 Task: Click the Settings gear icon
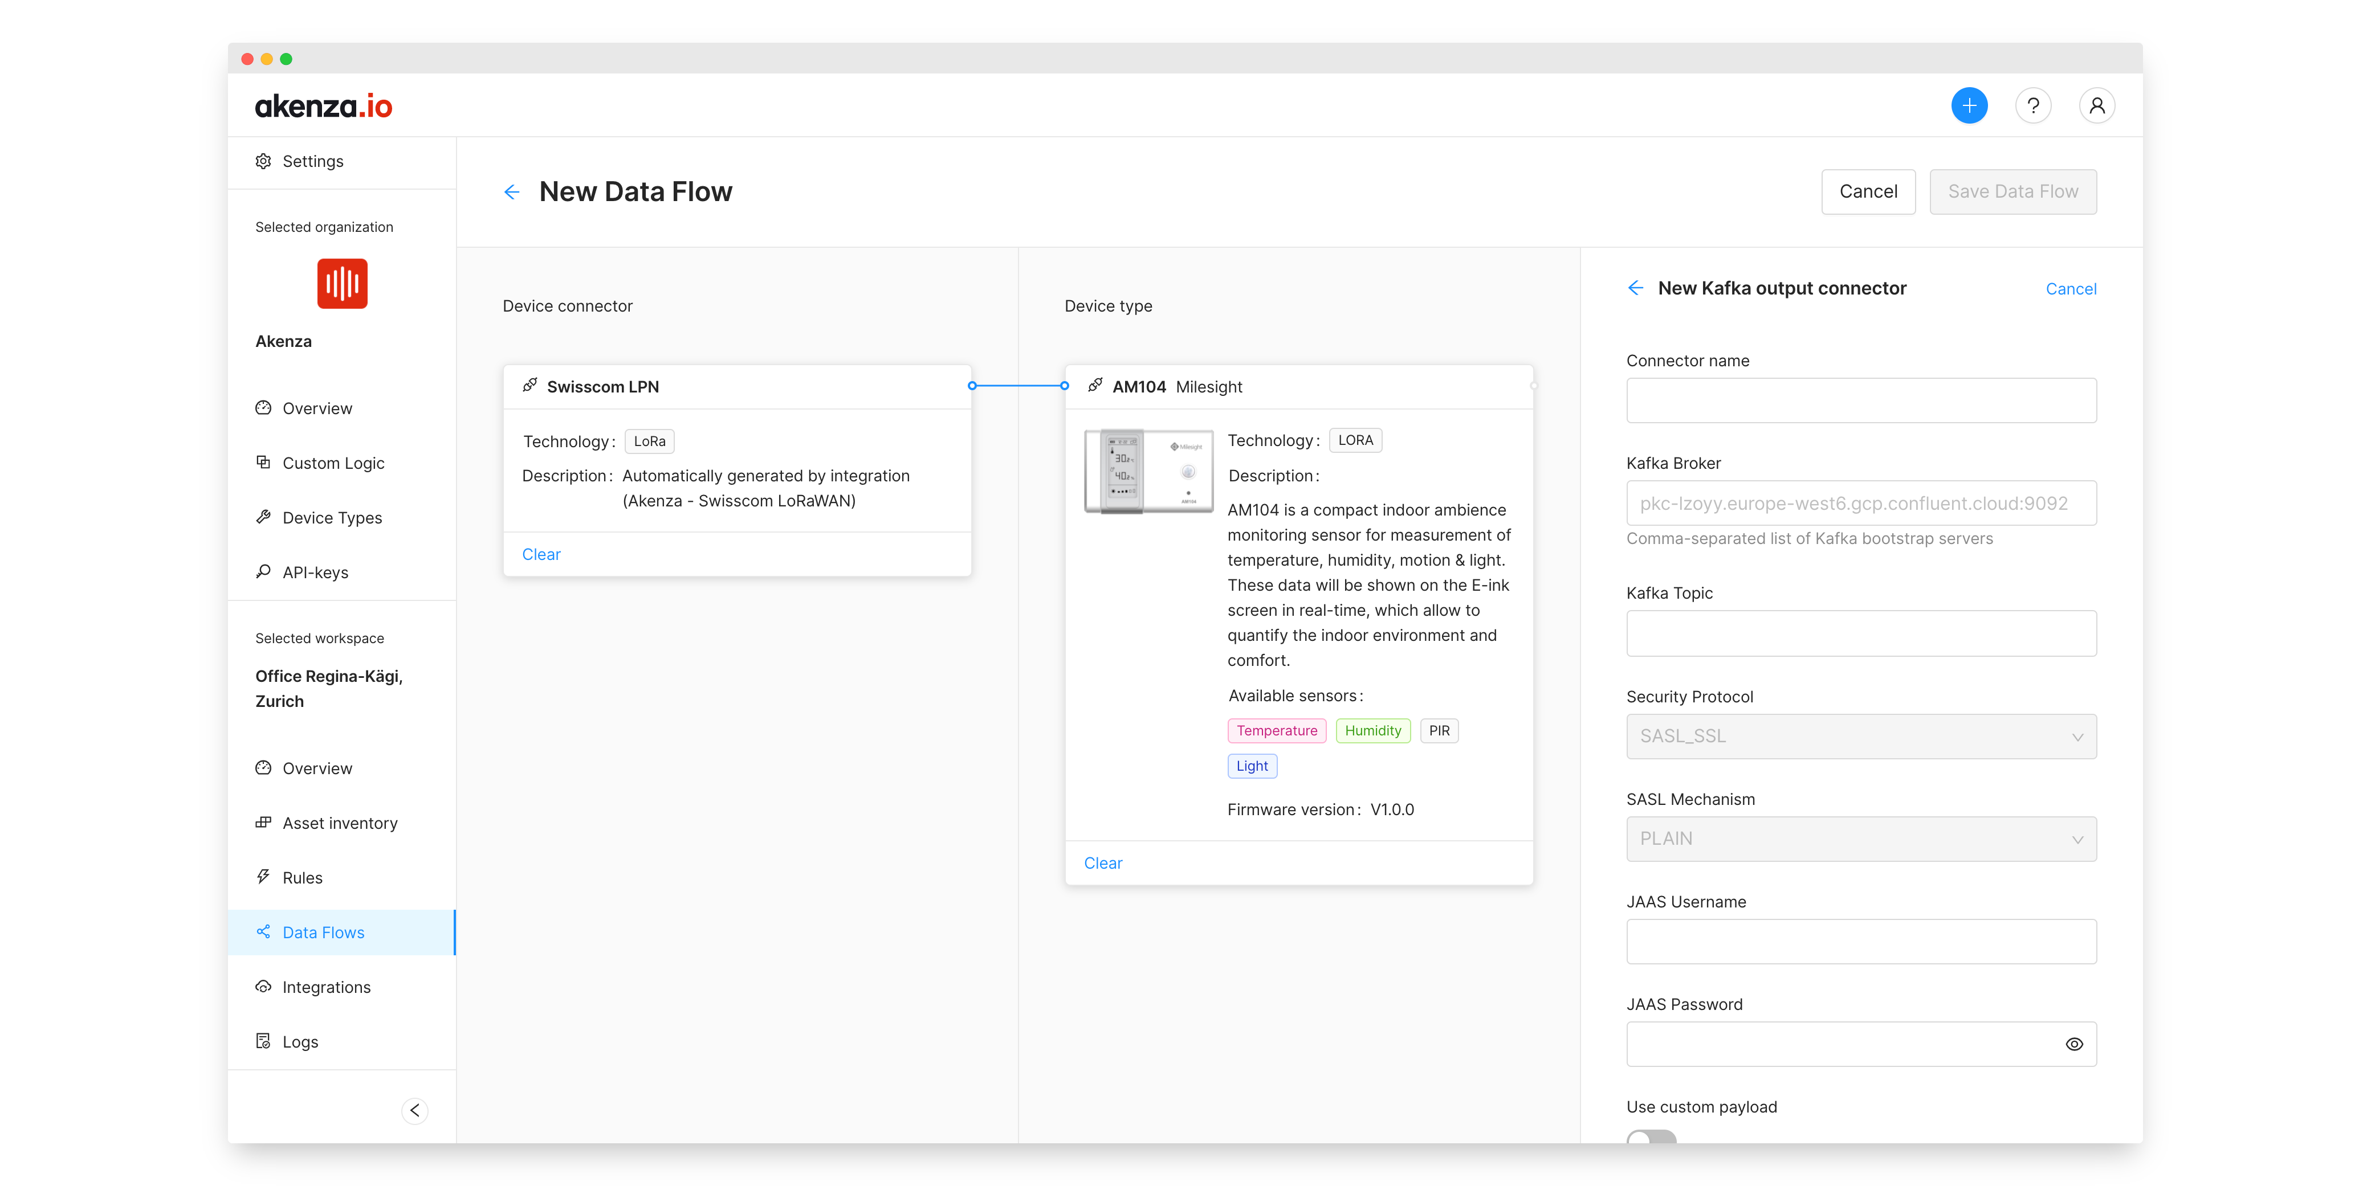pyautogui.click(x=263, y=161)
